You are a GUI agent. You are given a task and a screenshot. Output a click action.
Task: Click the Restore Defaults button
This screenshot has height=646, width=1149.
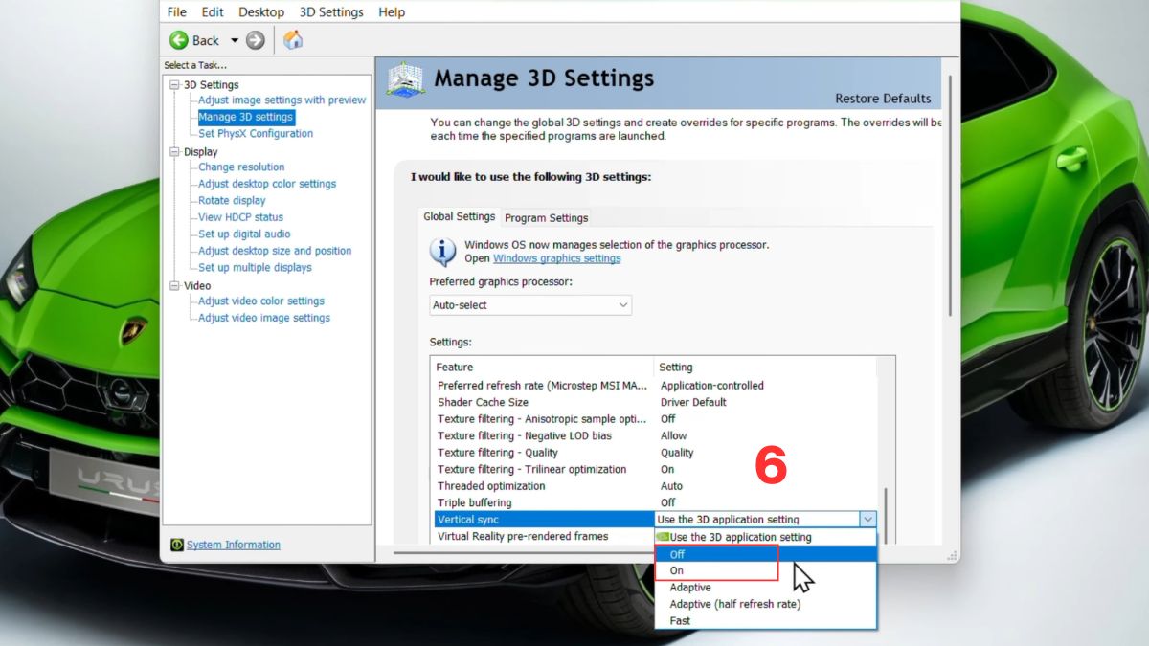(883, 98)
